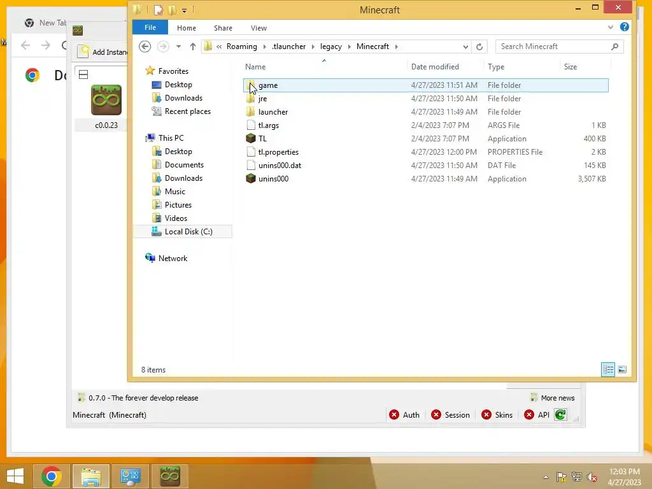The height and width of the screenshot is (489, 652).
Task: Select Pictures under This PC
Action: pos(178,204)
